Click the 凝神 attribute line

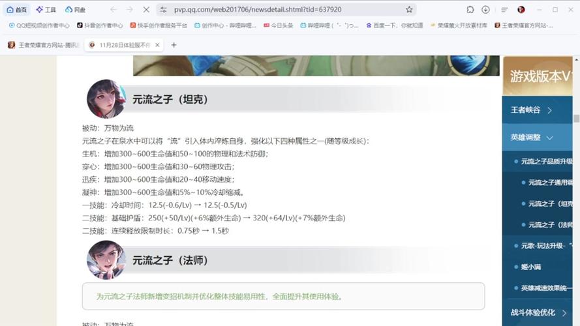[x=163, y=192]
